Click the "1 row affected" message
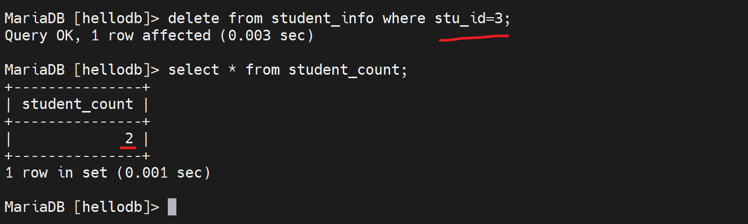This screenshot has width=748, height=224. [x=151, y=36]
